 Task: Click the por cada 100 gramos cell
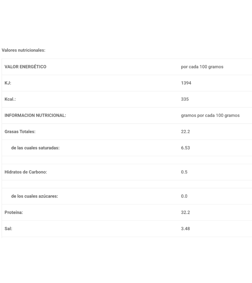(202, 67)
